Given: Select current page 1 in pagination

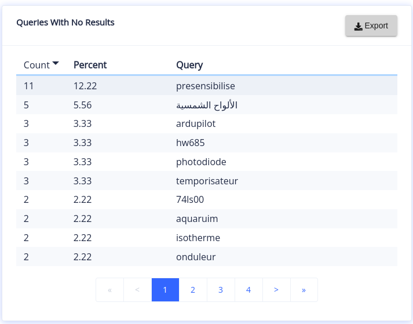Looking at the screenshot, I should tap(165, 290).
